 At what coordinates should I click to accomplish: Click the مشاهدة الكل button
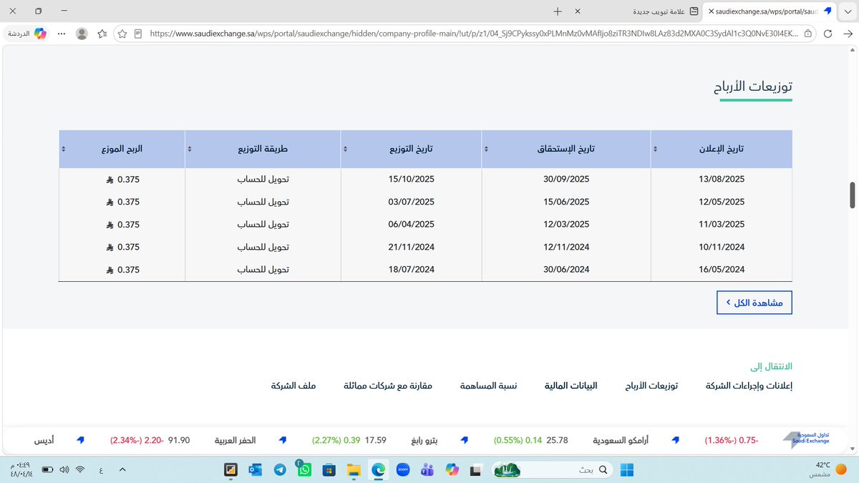click(754, 303)
